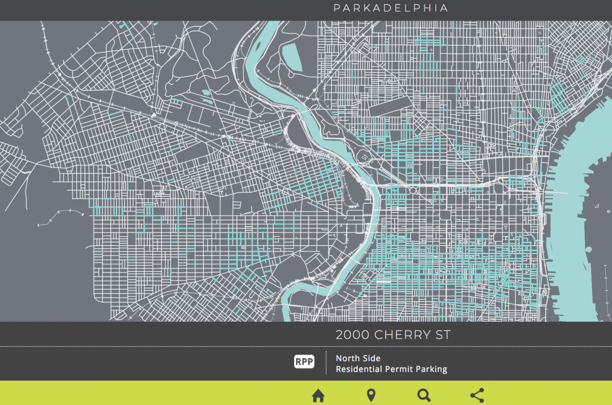Click the map pin location icon
Screen dimensions: 612x405
pyautogui.click(x=371, y=396)
